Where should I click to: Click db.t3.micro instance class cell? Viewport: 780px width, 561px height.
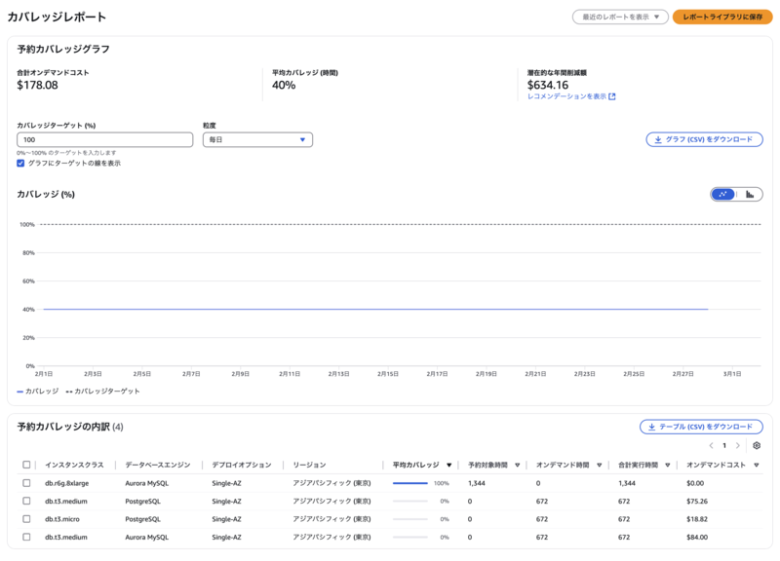coord(62,519)
